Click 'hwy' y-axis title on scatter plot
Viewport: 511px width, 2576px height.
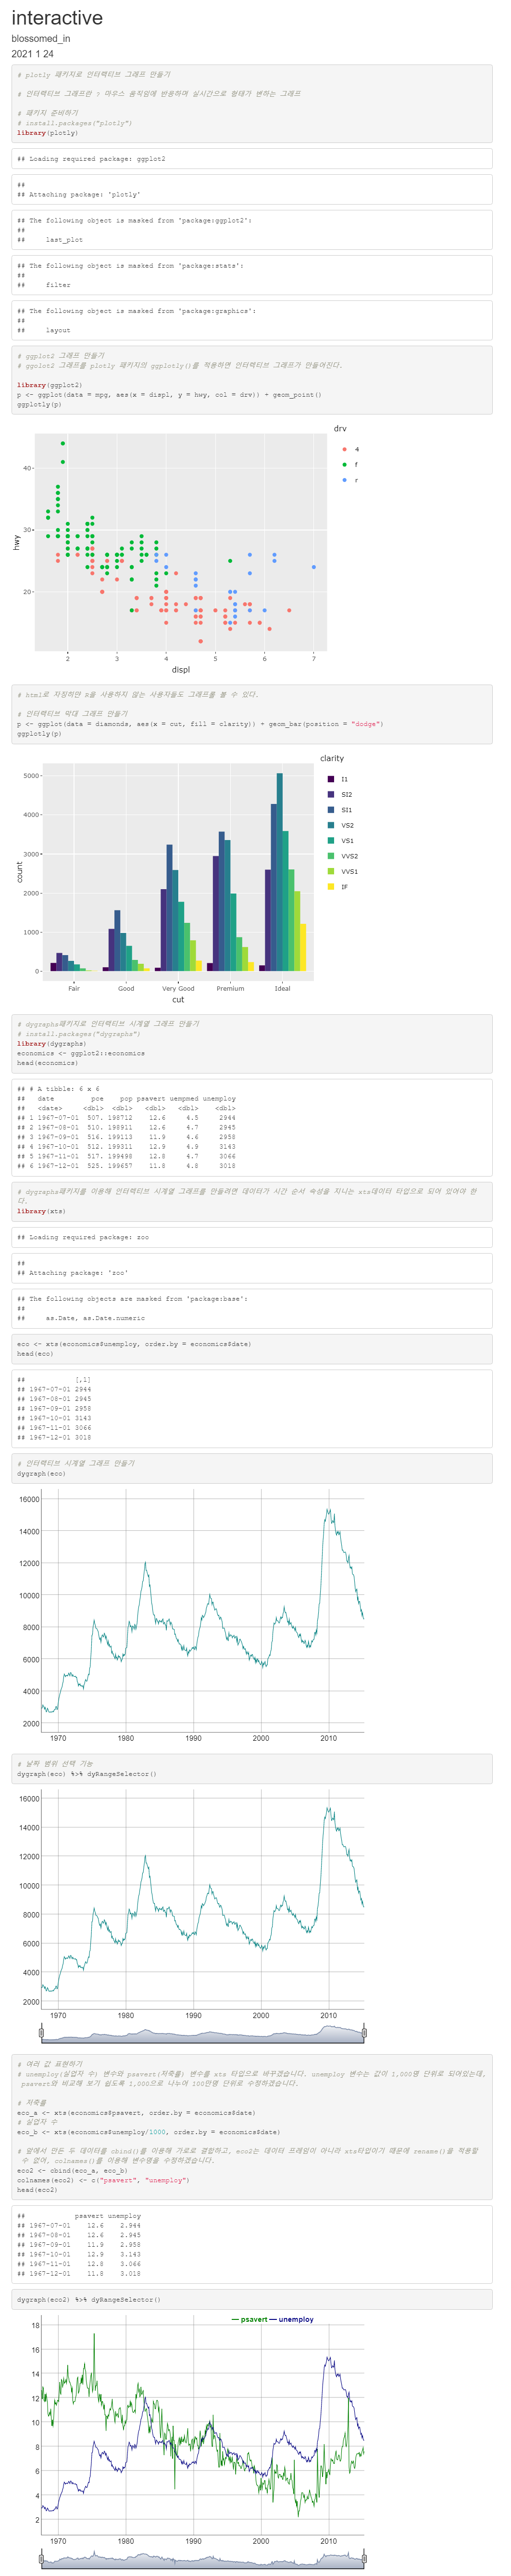tap(17, 542)
